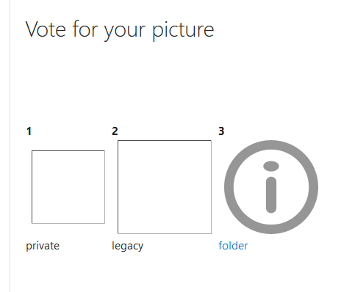Image resolution: width=341 pixels, height=292 pixels.
Task: Click the word Vote in the heading
Action: [x=46, y=29]
